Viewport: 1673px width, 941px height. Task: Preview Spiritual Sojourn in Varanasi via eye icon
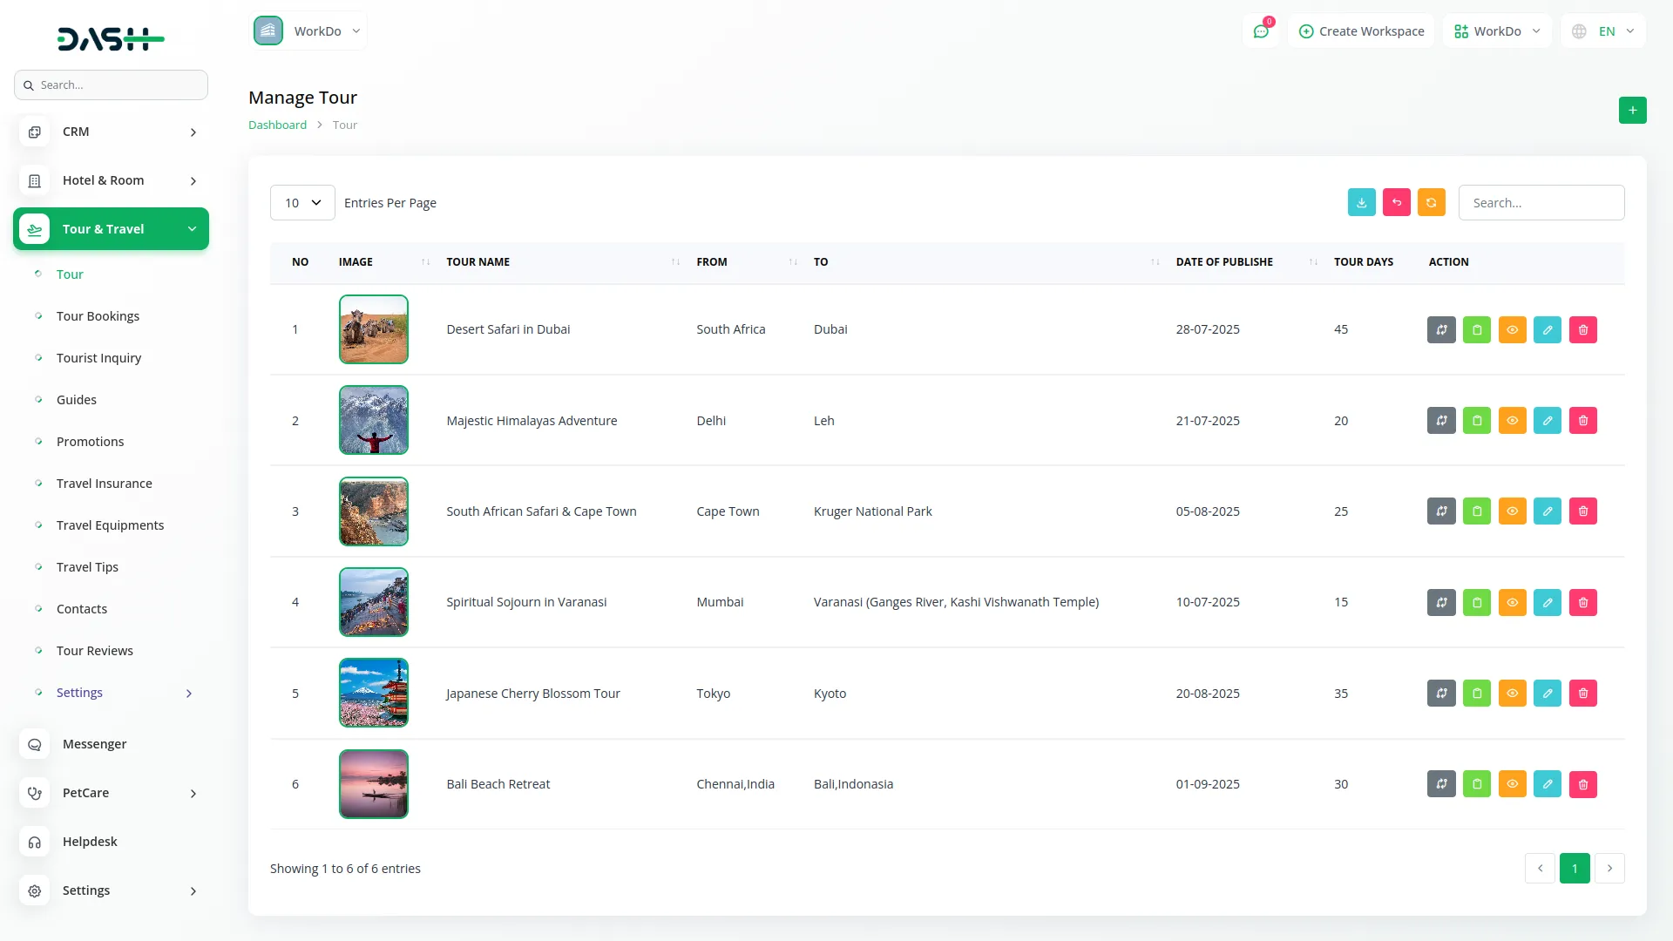[1513, 602]
